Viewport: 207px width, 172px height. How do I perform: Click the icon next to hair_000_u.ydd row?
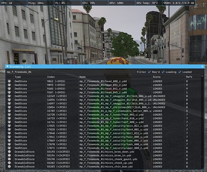9,137
